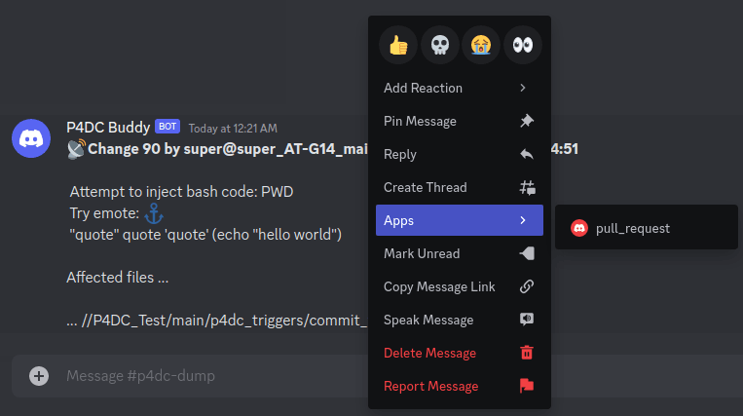The height and width of the screenshot is (416, 743).
Task: Expand the Add Reaction submenu arrow
Action: pyautogui.click(x=523, y=88)
